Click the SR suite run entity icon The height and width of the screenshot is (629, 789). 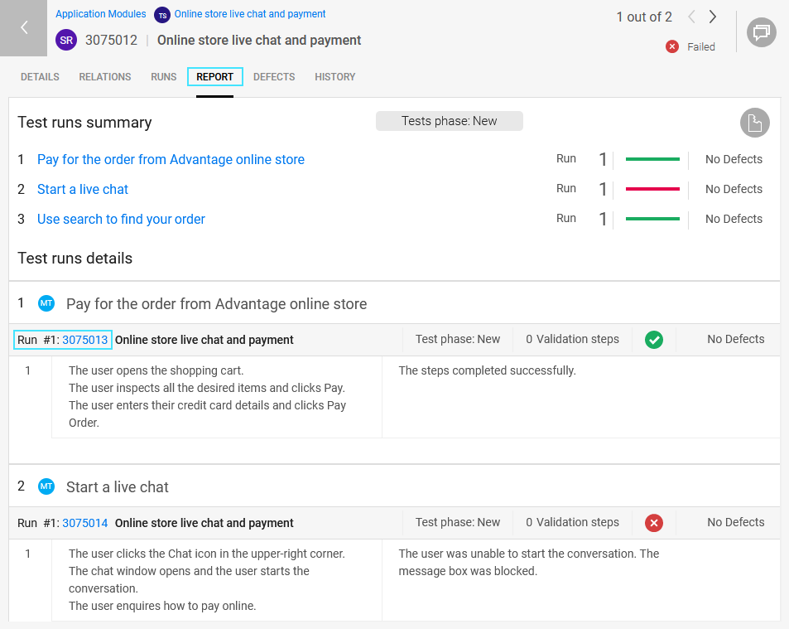66,40
